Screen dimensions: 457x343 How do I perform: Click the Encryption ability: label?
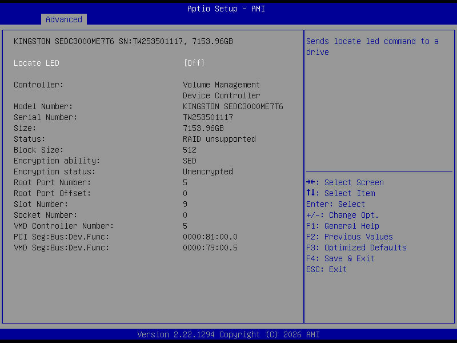click(57, 161)
